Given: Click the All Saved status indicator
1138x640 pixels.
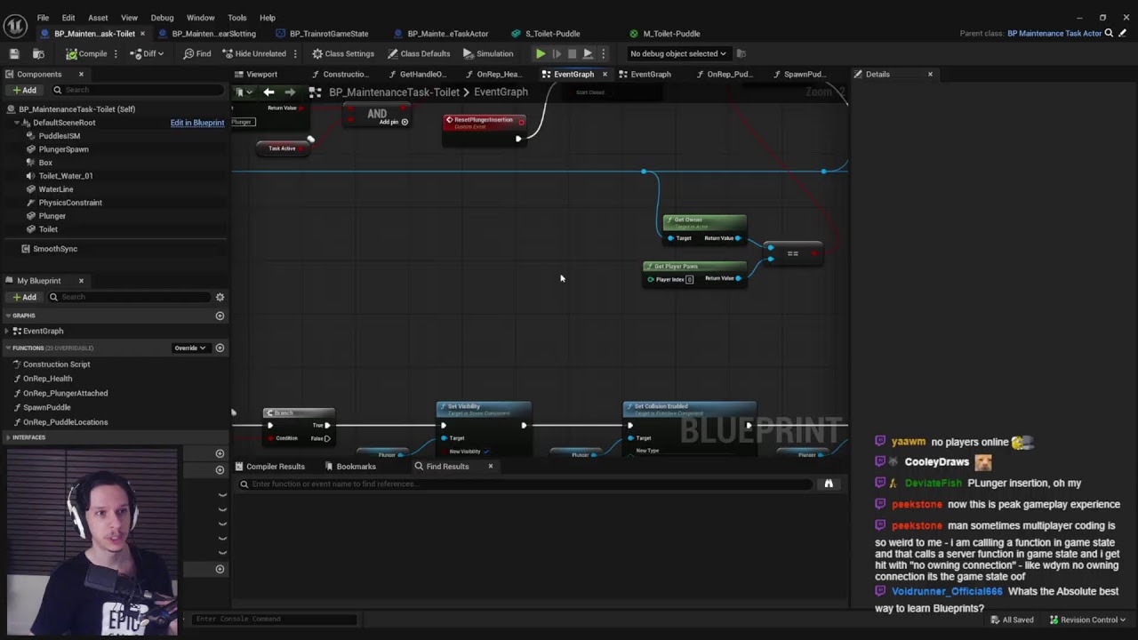Looking at the screenshot, I should pos(1012,620).
